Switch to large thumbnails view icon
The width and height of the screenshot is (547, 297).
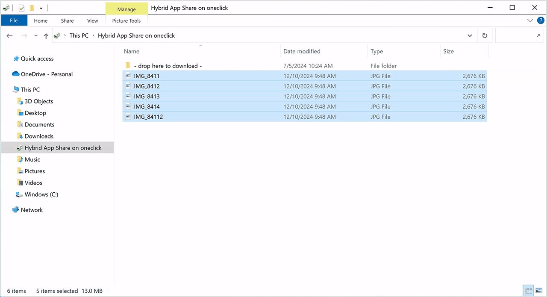tap(539, 291)
